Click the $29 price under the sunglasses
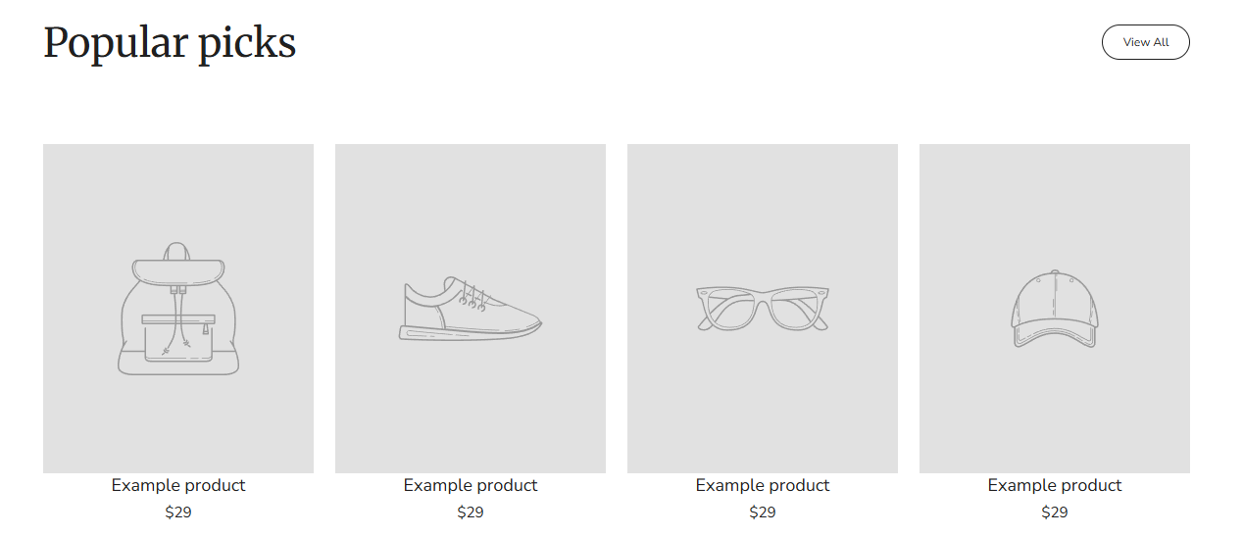 (762, 512)
